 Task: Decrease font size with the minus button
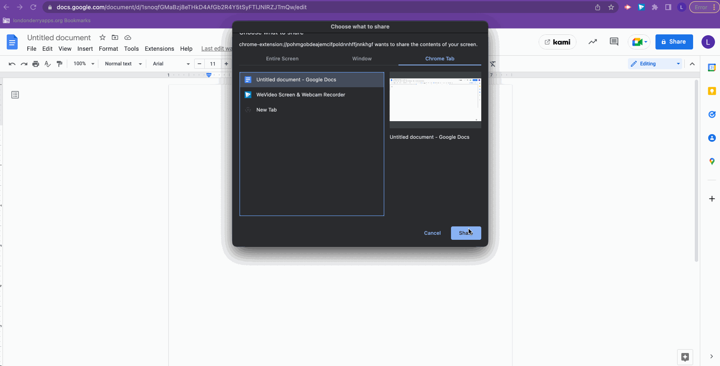pyautogui.click(x=199, y=64)
